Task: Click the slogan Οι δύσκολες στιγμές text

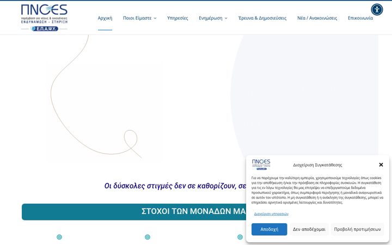Action: [x=175, y=186]
